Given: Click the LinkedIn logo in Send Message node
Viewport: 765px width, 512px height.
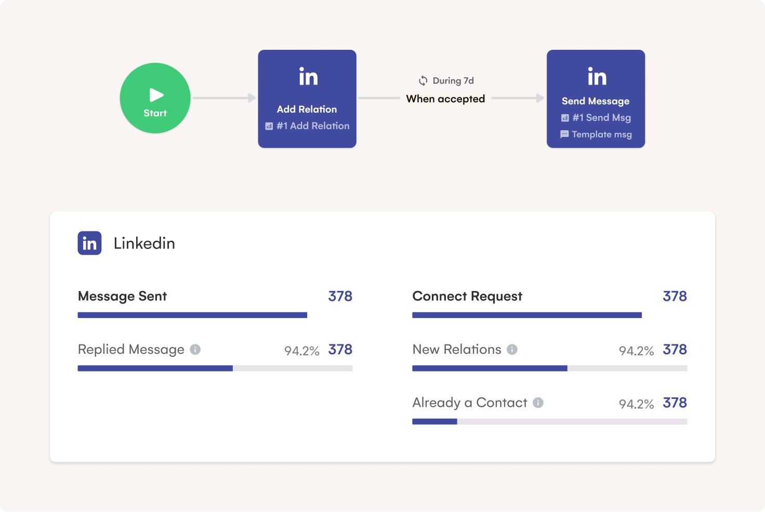Looking at the screenshot, I should click(597, 77).
